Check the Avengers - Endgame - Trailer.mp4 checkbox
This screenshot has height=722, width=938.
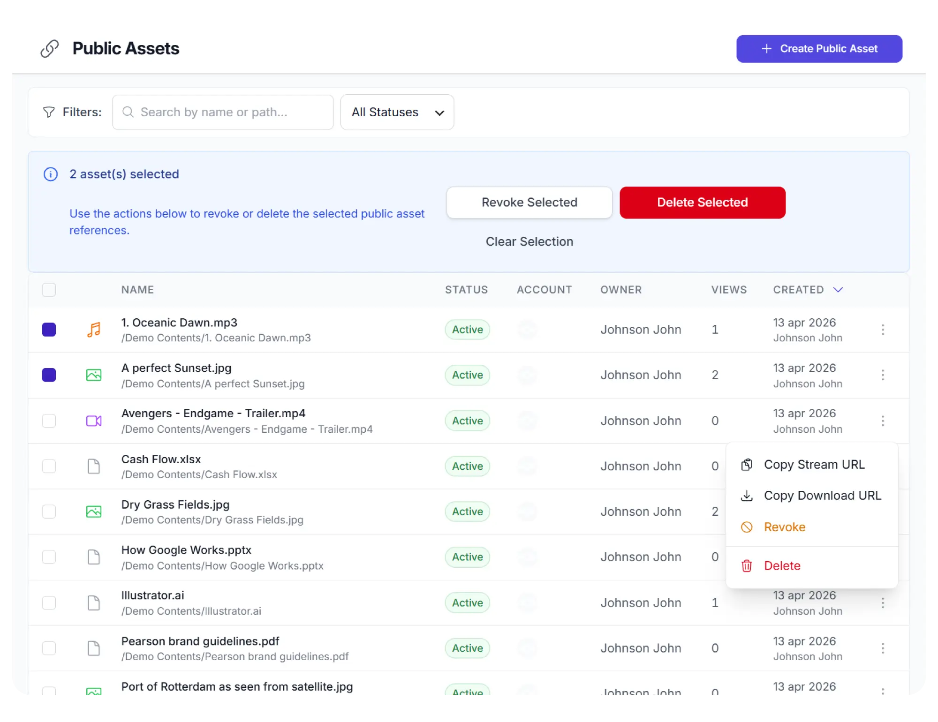pyautogui.click(x=49, y=421)
